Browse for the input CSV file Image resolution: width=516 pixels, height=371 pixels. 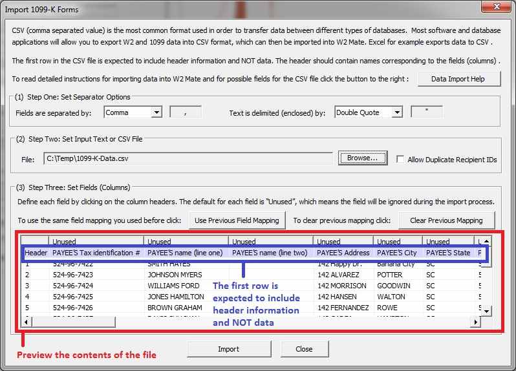(x=363, y=158)
